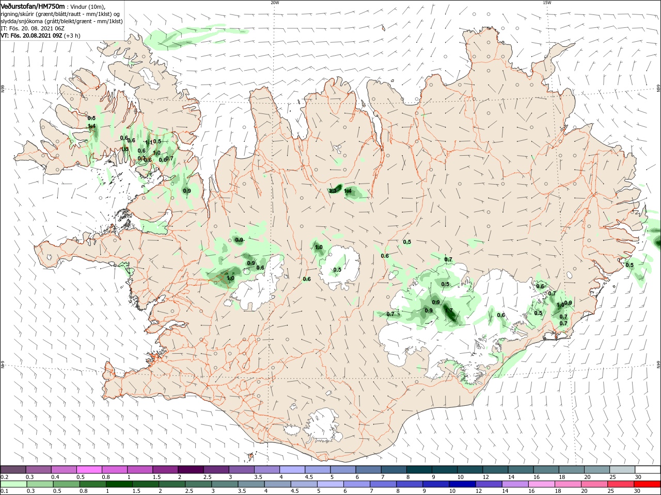Click the IT: Fös. 20. 08. 2021 06Z line
Screen dimensions: 661x495
tap(33, 28)
